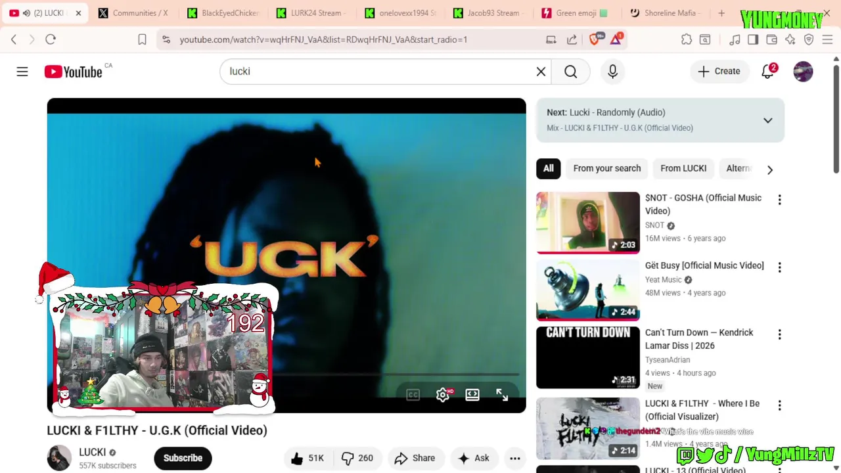841x473 pixels.
Task: Open the YouTube hamburger guide menu
Action: 22,72
